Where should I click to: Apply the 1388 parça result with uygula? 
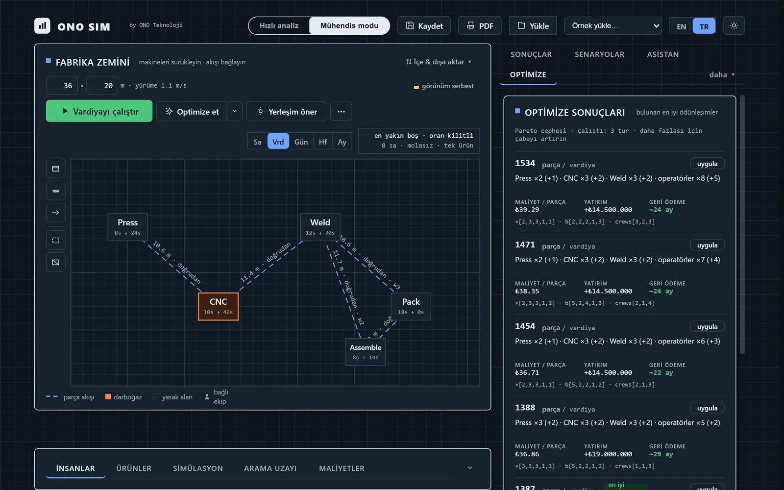(x=707, y=408)
